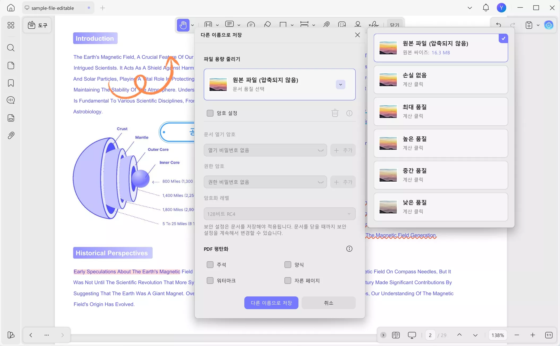This screenshot has width=560, height=346.
Task: Click the 다른 이름으로 저장 button
Action: (271, 303)
